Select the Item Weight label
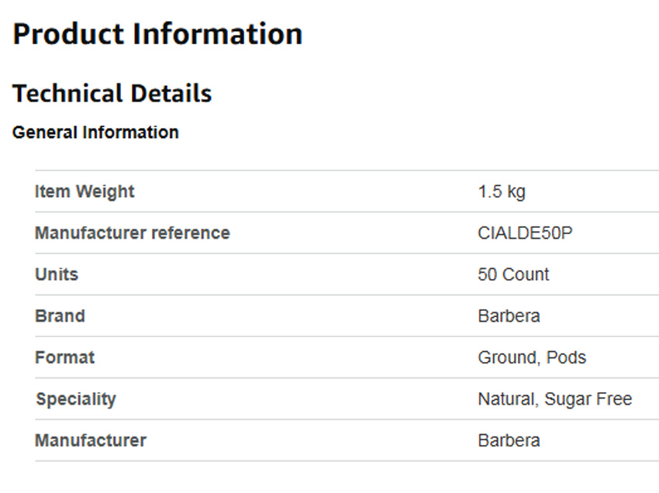The image size is (659, 493). (85, 191)
